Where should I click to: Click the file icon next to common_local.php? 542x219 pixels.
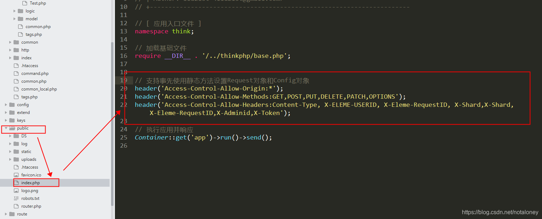pos(16,89)
